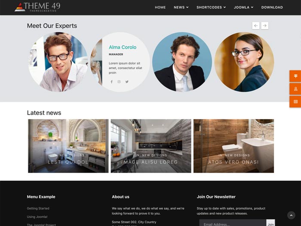Screen dimensions: 301x226
Task: Open the Using Joomla! footer link
Action: (x=37, y=217)
